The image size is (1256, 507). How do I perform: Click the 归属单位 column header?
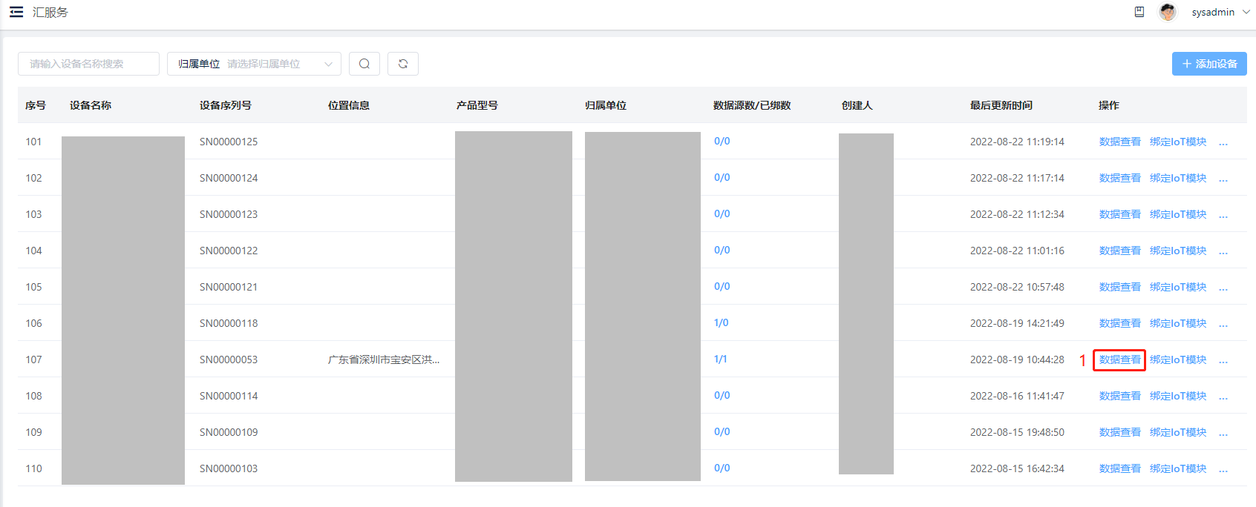point(606,105)
